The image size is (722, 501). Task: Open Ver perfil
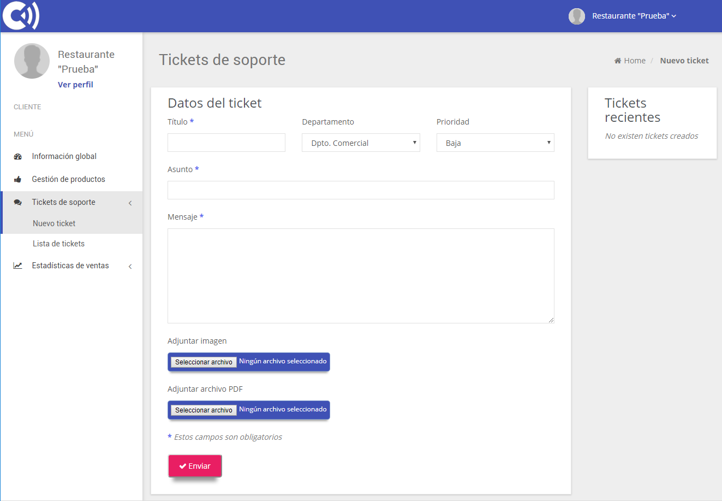pos(75,84)
